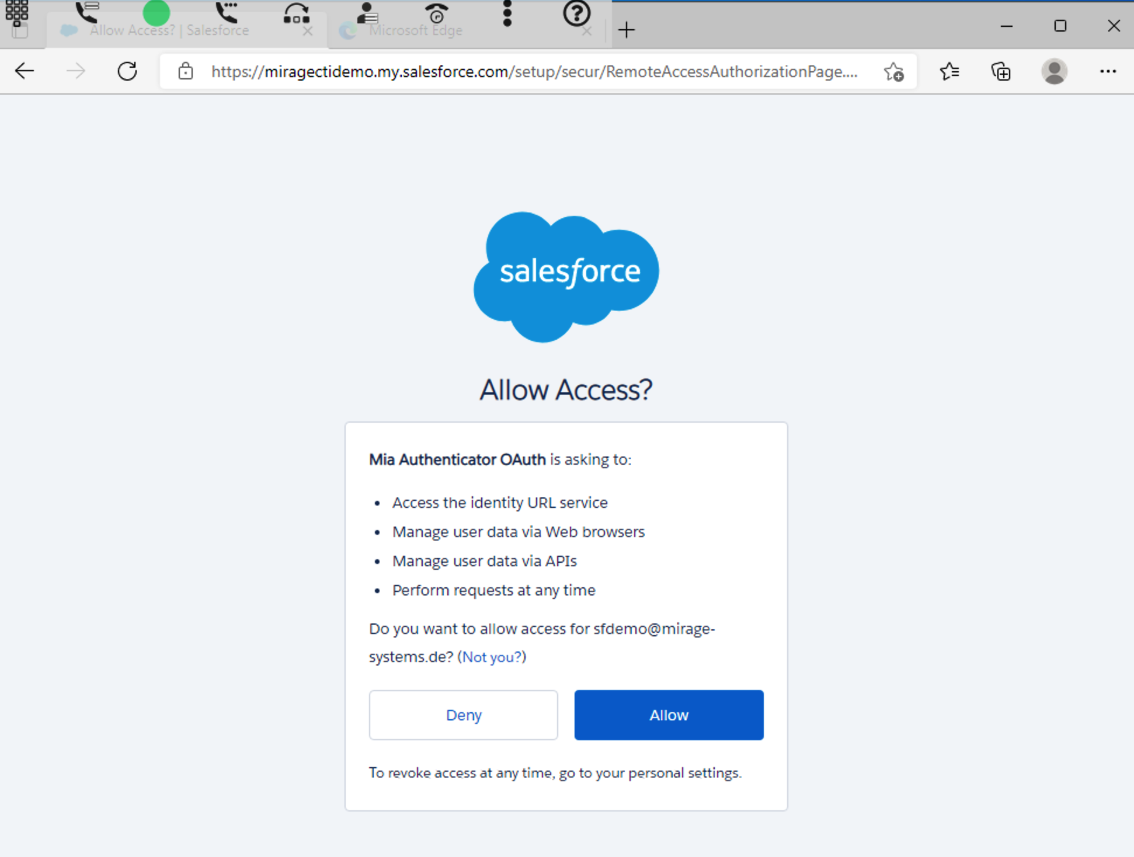This screenshot has height=857, width=1134.
Task: Close the Salesforce tab
Action: [308, 30]
